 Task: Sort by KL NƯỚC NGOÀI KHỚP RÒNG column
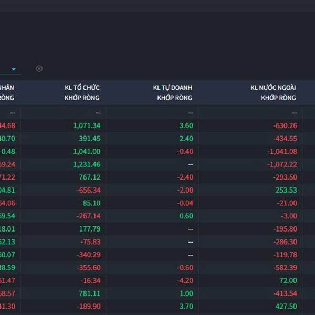coord(273,92)
